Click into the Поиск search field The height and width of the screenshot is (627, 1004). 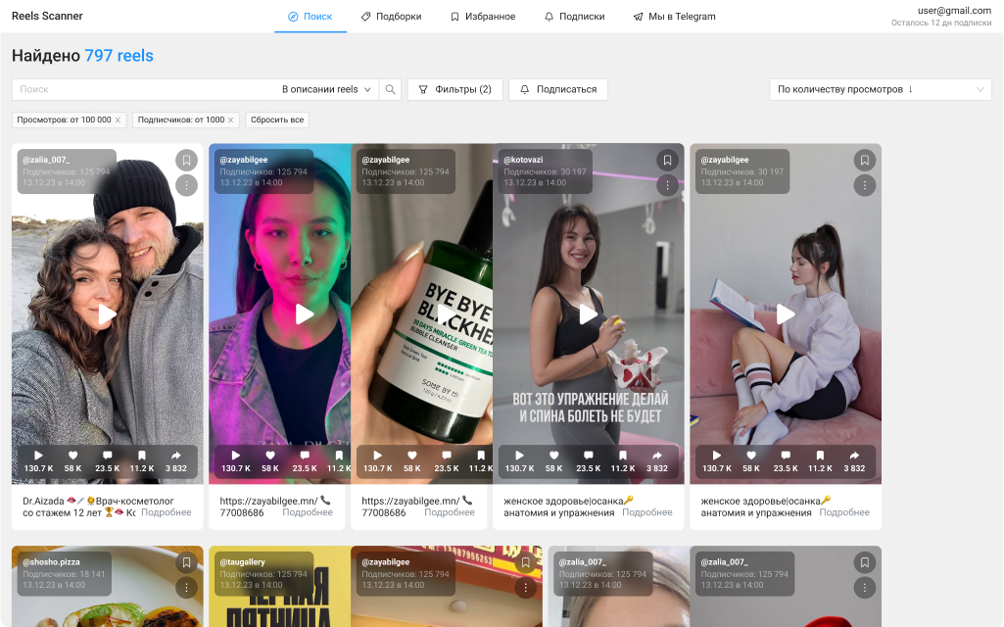(x=142, y=89)
